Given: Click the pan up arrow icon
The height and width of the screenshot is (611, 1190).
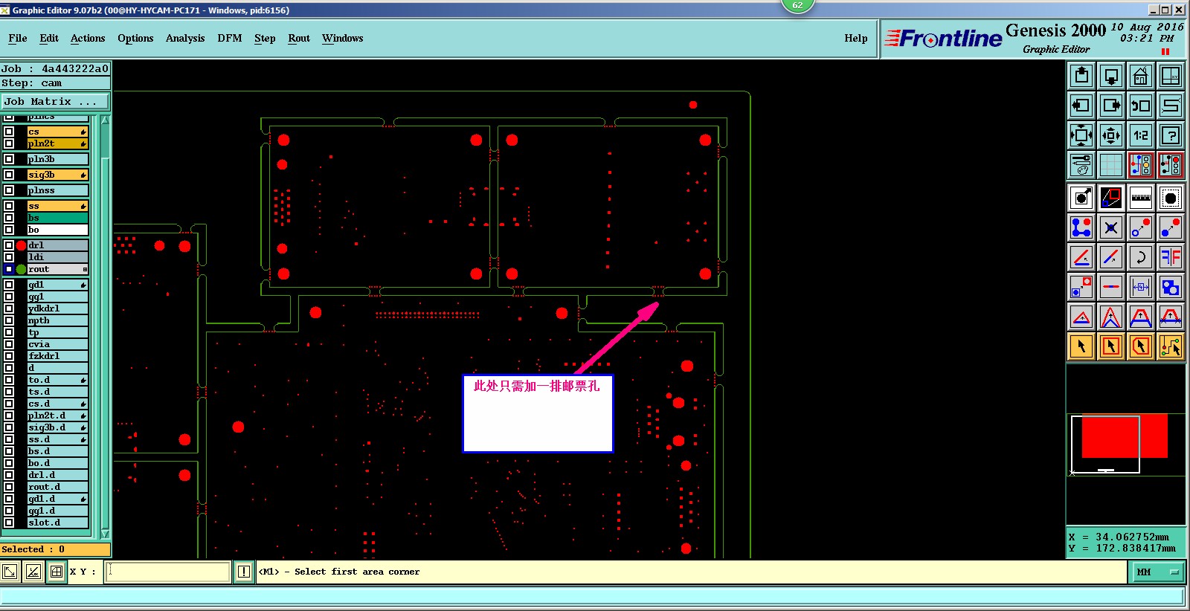Looking at the screenshot, I should point(1081,76).
